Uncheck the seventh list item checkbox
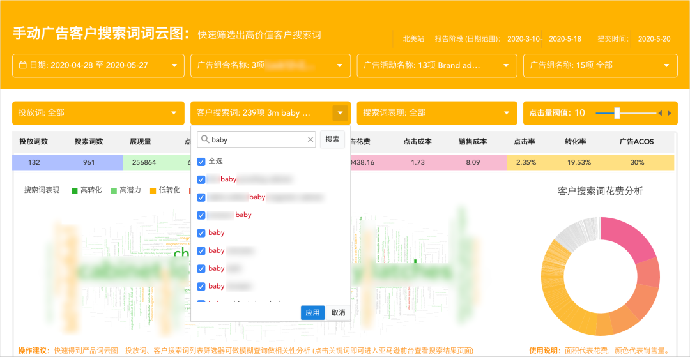The height and width of the screenshot is (357, 690). (x=201, y=286)
